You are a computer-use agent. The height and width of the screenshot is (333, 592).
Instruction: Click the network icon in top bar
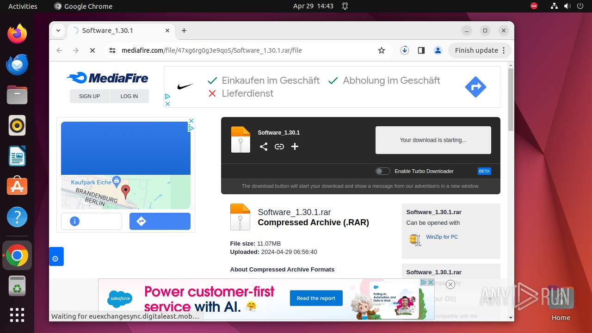[554, 6]
